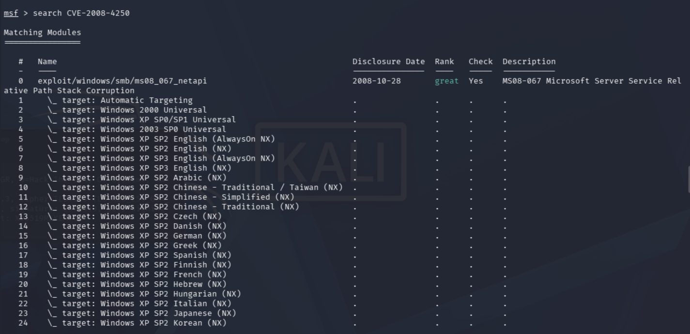Click the wrapped 'ative Path Stack Corruption' line
The width and height of the screenshot is (690, 334).
(69, 91)
